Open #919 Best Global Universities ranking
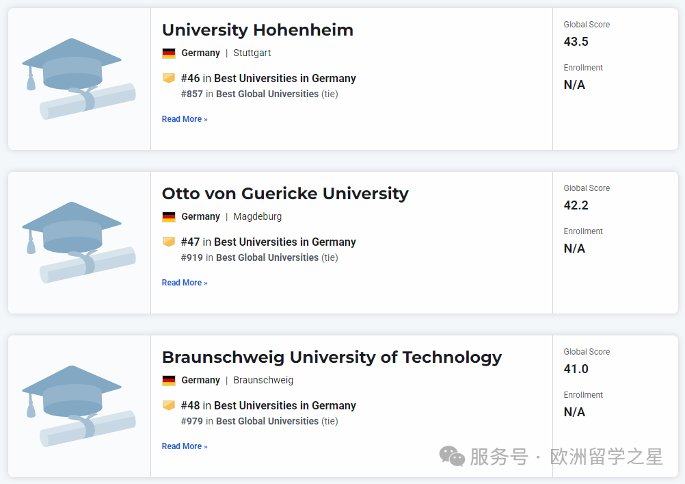Image resolution: width=685 pixels, height=484 pixels. [x=250, y=258]
